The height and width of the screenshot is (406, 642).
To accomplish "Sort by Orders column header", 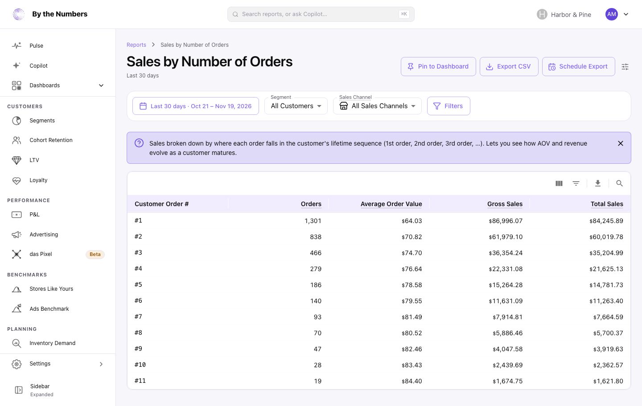I will coord(311,204).
